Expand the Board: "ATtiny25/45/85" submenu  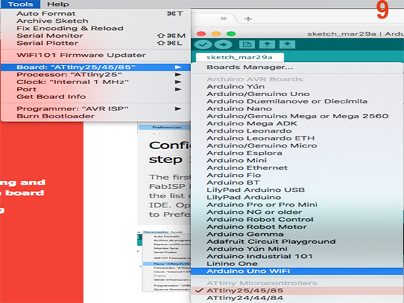tap(96, 67)
